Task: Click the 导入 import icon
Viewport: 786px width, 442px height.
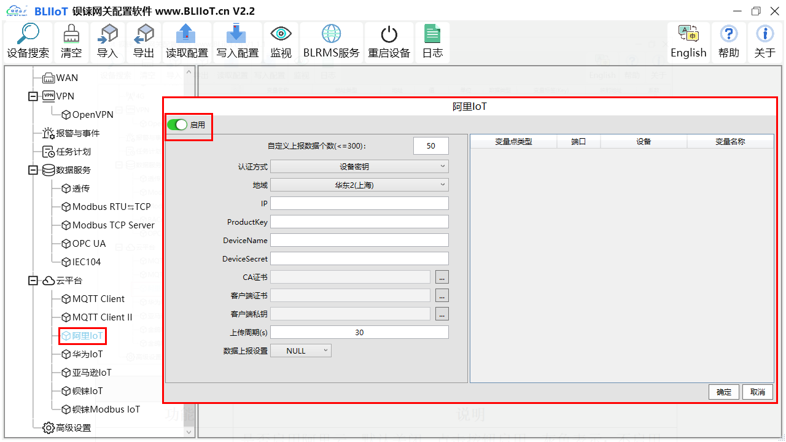Action: pyautogui.click(x=107, y=42)
